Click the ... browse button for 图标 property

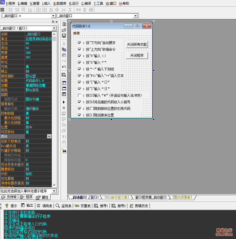tap(49, 136)
